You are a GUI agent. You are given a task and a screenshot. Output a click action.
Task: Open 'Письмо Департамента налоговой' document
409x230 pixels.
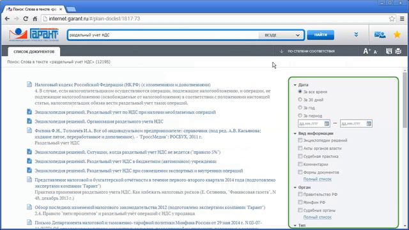pyautogui.click(x=148, y=223)
